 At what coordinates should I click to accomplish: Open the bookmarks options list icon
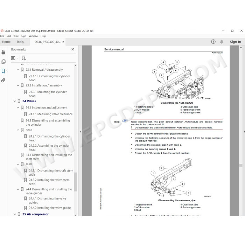(x=14, y=58)
